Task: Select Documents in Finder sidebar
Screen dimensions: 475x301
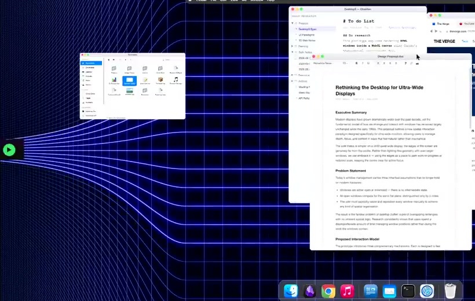Action: (91, 63)
